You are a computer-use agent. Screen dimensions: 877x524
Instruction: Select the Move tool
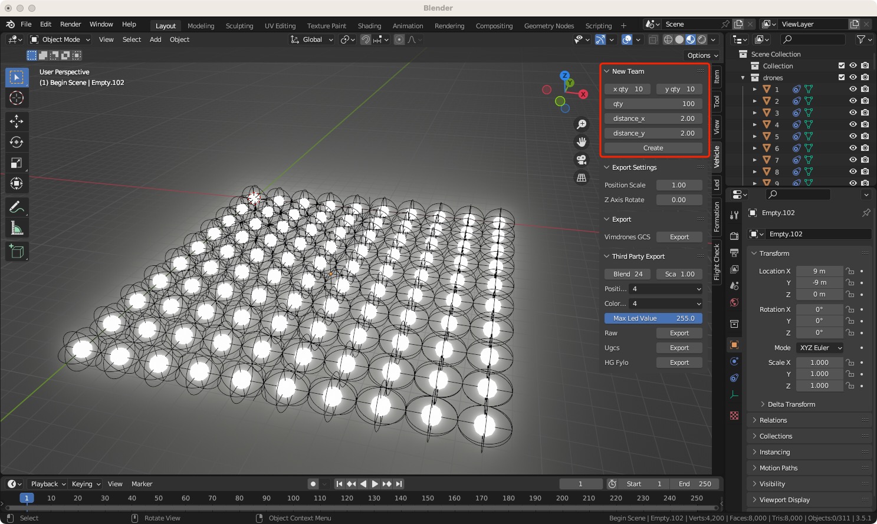click(17, 121)
